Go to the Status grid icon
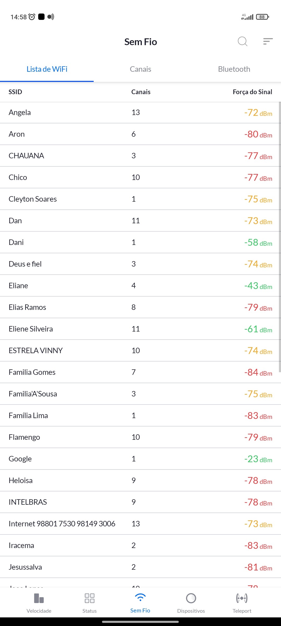The height and width of the screenshot is (626, 281). click(90, 598)
